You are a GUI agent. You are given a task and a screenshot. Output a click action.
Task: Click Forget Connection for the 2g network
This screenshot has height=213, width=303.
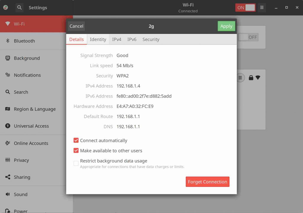tap(207, 182)
